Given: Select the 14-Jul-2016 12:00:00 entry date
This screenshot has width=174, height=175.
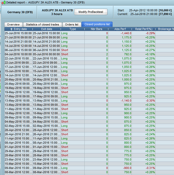Looking at the screenshot, I should tap(18, 46).
